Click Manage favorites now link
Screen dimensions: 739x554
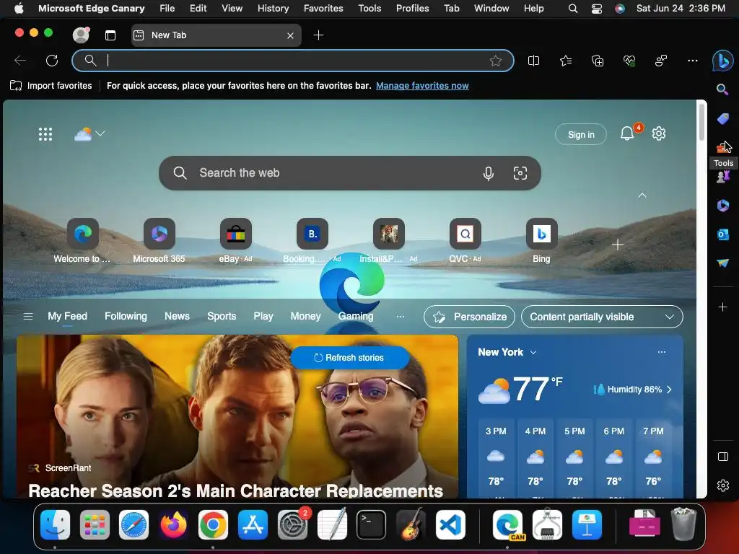[422, 86]
